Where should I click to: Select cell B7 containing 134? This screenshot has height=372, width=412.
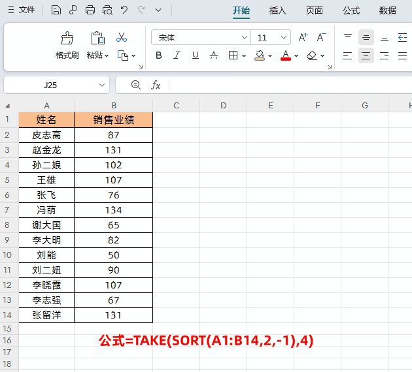point(114,210)
